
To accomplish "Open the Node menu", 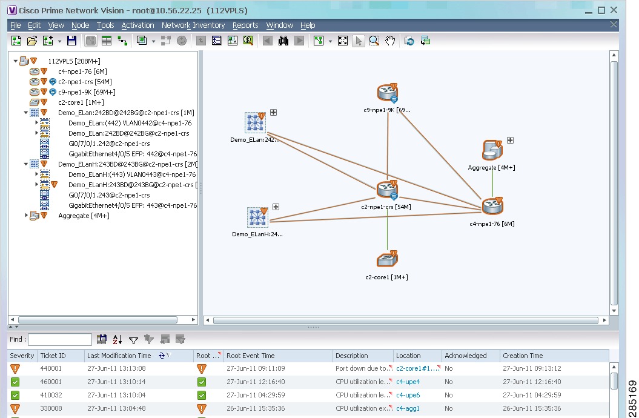I will 81,25.
